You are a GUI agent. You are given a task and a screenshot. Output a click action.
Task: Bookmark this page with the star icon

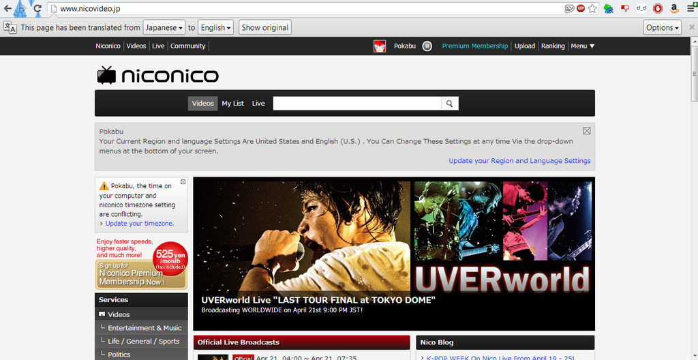592,8
